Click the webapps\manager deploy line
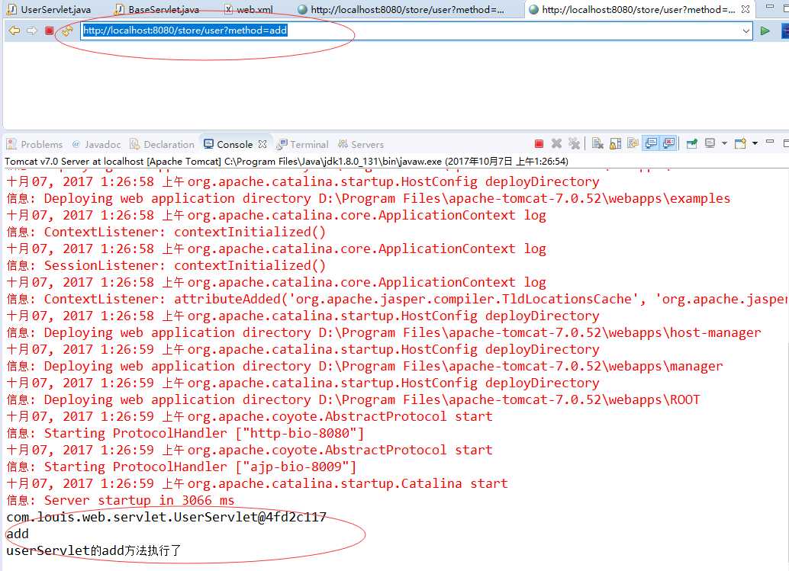Viewport: 789px width, 571px height. click(x=365, y=367)
